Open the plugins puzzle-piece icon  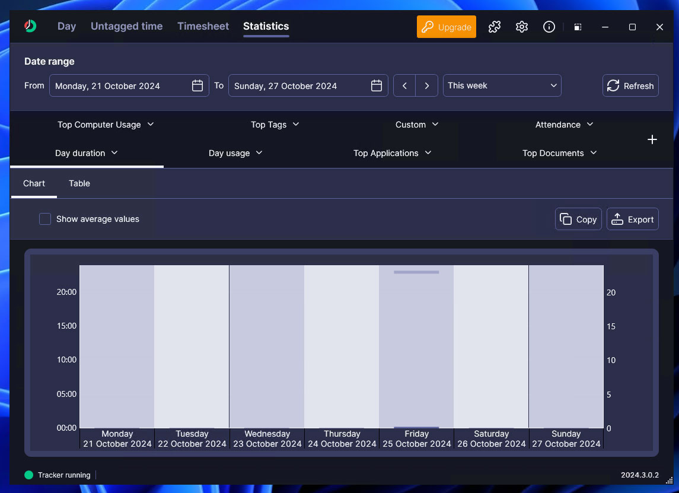[x=494, y=27]
